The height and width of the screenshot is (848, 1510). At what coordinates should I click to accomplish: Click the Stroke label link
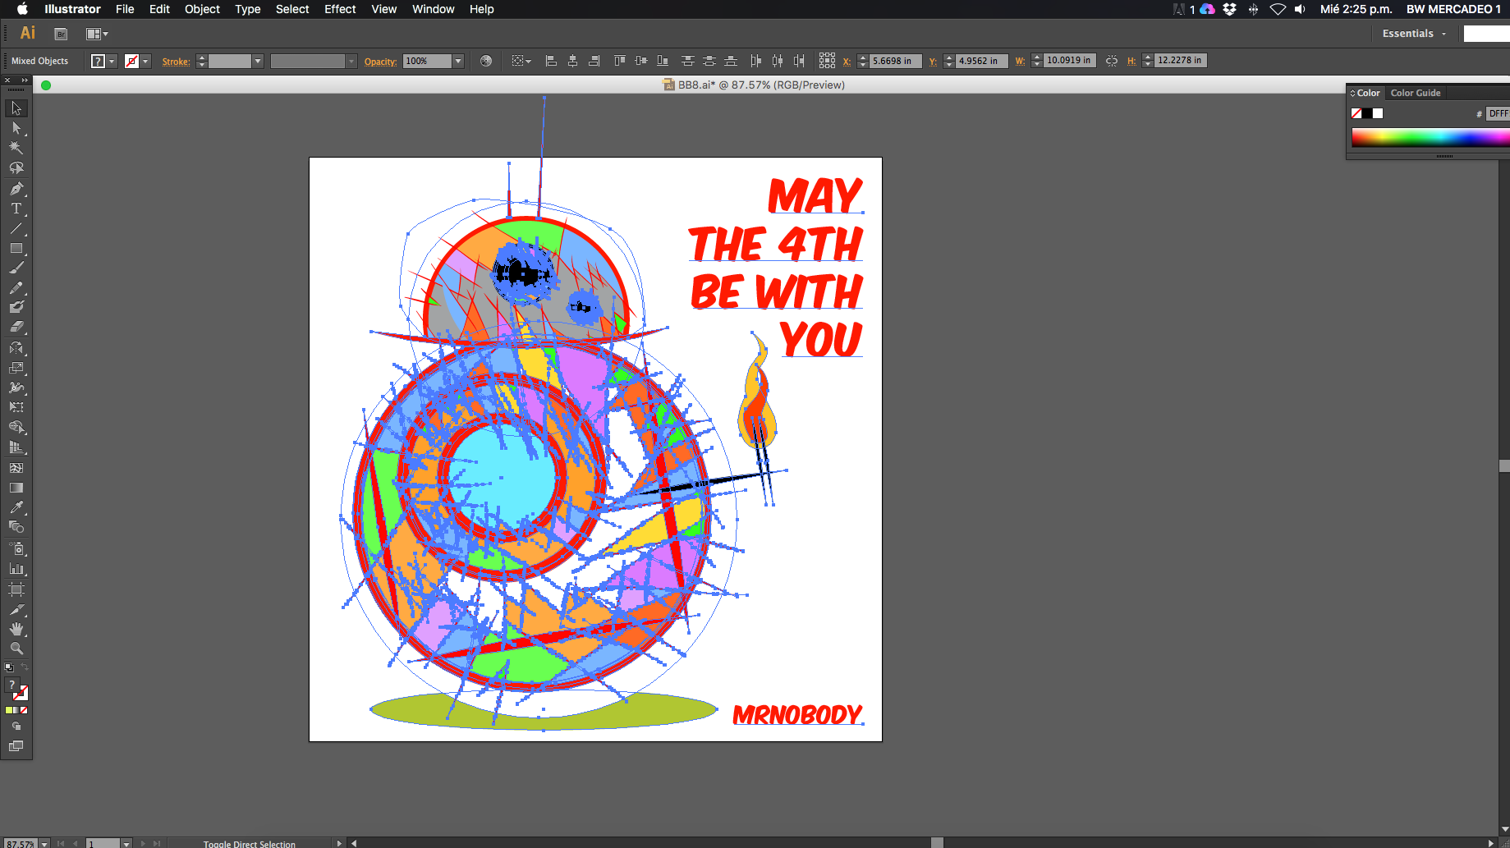point(176,62)
